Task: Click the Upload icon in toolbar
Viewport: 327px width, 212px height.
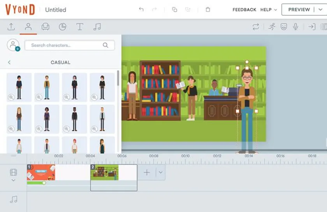Action: tap(11, 26)
